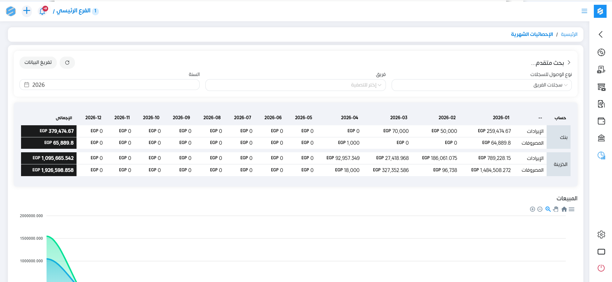
Task: Click the تفريغ البيانات clear data button
Action: coord(38,63)
